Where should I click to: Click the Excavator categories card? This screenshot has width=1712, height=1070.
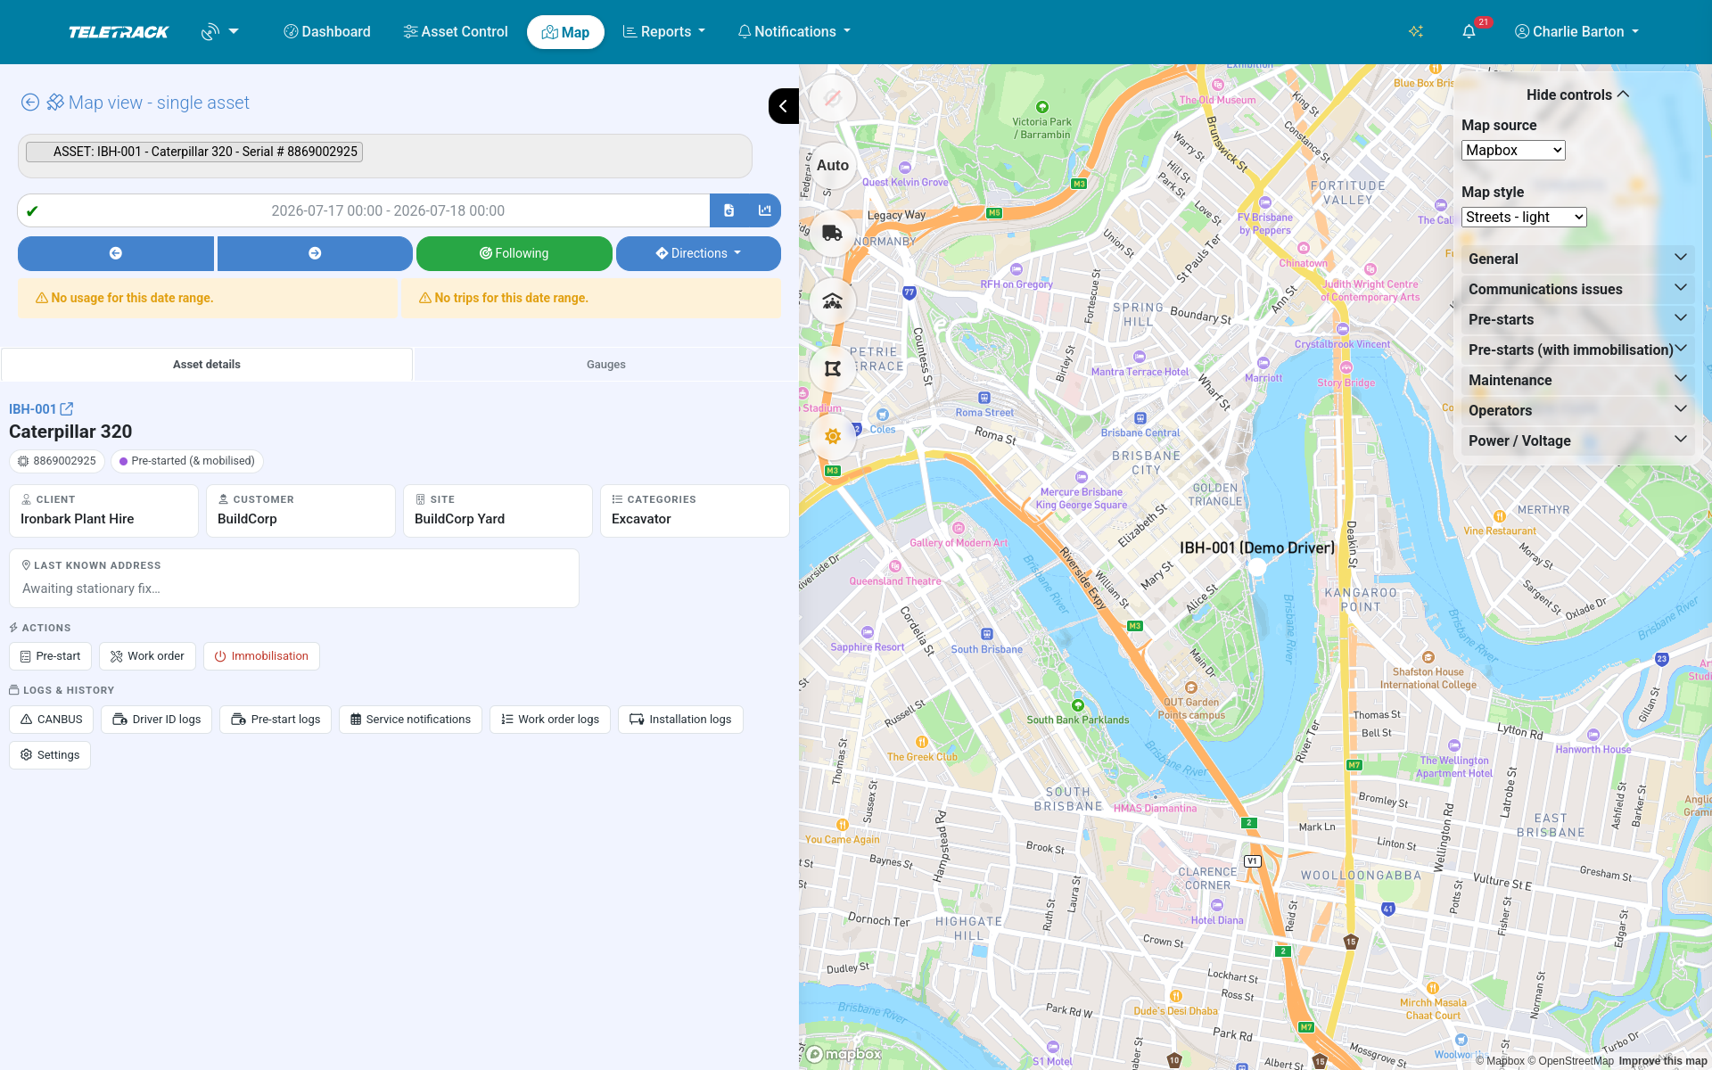tap(695, 511)
